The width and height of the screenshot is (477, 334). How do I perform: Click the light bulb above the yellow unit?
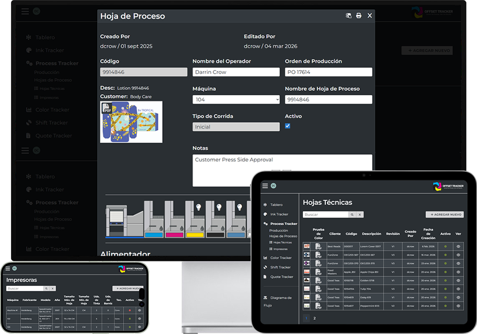198,207
